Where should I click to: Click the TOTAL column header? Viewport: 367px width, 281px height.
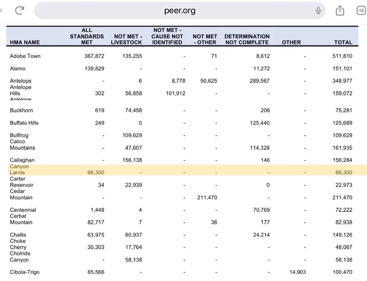pyautogui.click(x=343, y=43)
